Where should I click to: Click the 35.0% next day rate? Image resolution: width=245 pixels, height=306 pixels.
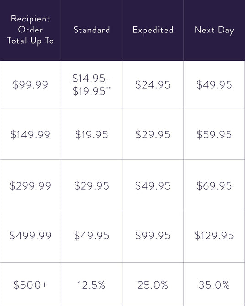(214, 285)
